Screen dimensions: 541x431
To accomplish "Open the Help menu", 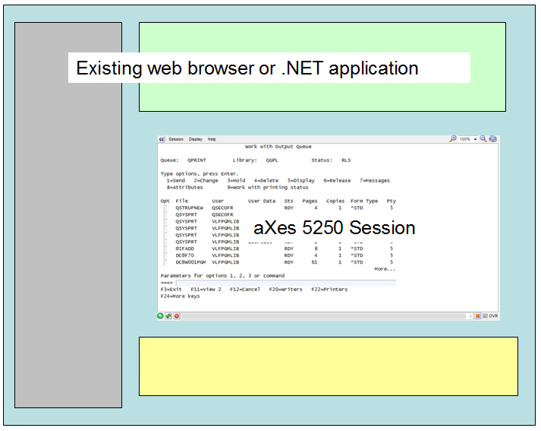I will click(x=212, y=139).
